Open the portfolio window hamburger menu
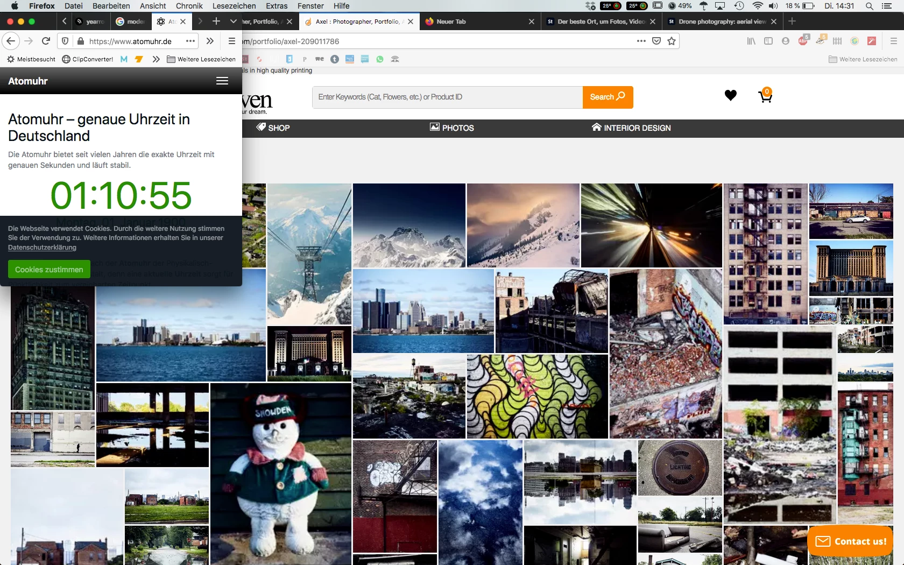Image resolution: width=904 pixels, height=565 pixels. 894,41
